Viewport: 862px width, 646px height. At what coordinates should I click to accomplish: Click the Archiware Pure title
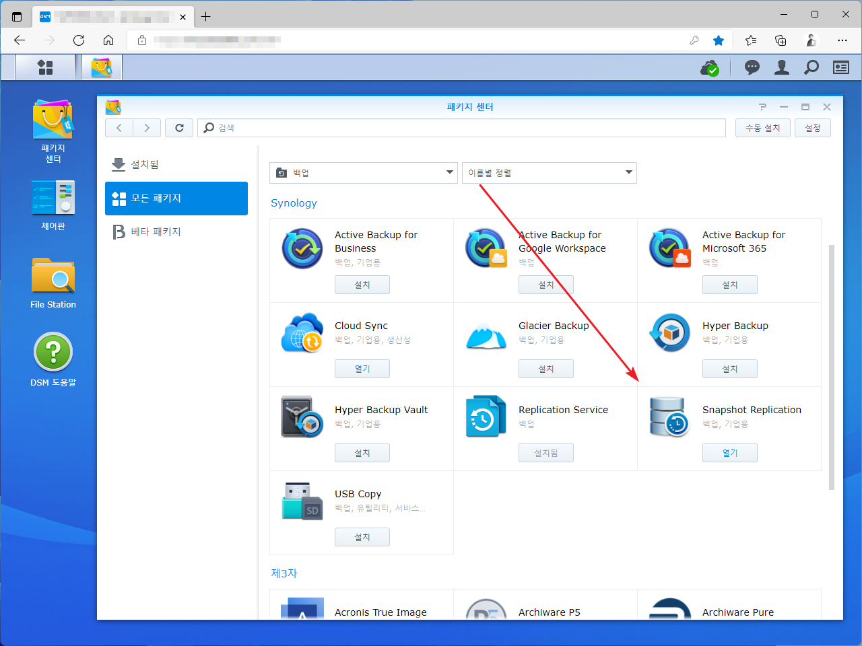click(738, 612)
